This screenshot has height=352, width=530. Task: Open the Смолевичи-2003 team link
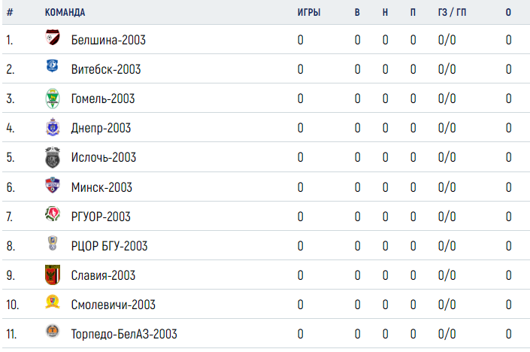(x=114, y=305)
